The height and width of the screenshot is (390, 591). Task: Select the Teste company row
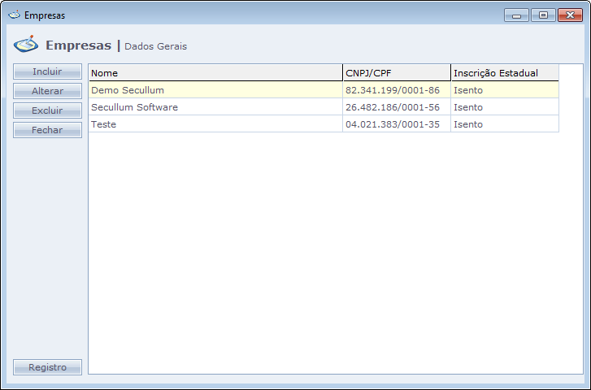[104, 124]
